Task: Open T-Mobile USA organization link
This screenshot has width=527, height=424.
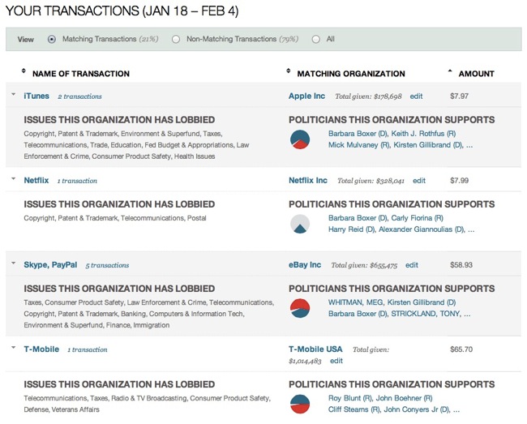Action: (315, 349)
